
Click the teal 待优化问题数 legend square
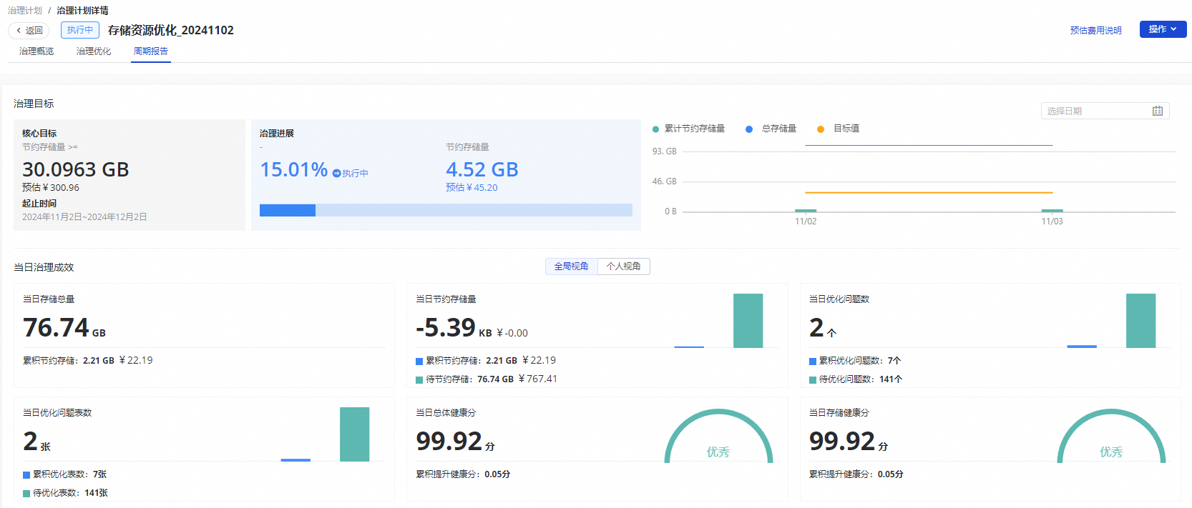point(813,380)
